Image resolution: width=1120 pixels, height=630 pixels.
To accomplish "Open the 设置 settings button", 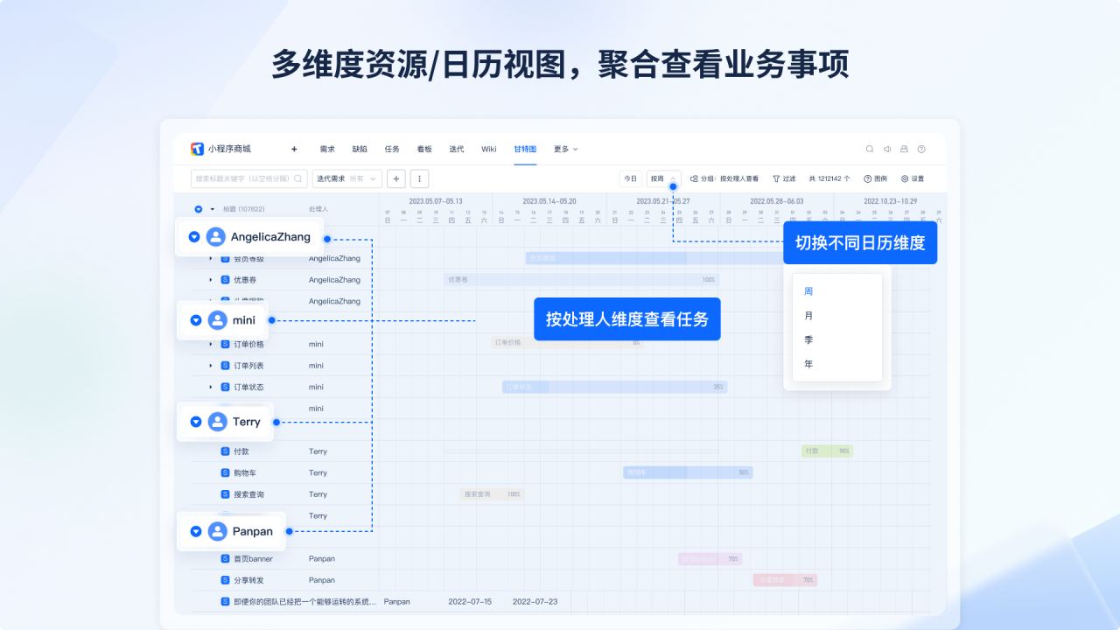I will [x=913, y=178].
